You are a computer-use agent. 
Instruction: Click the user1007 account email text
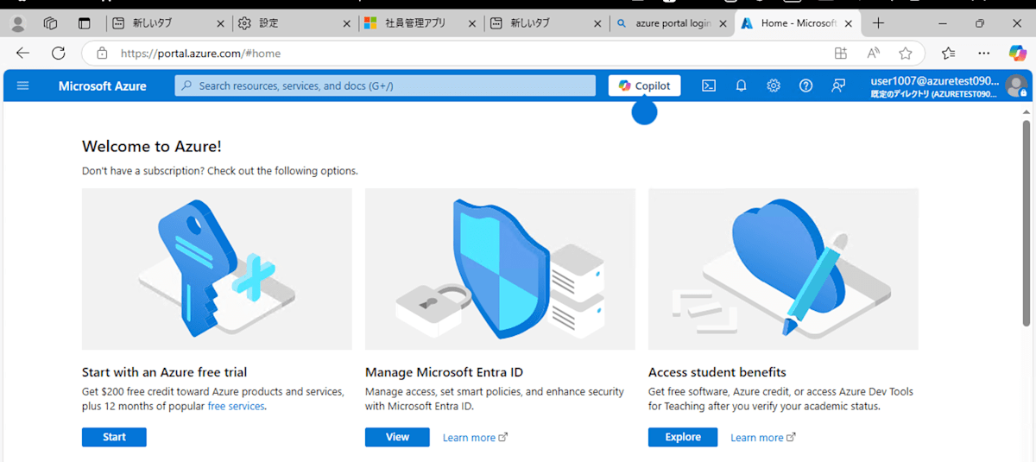tap(934, 80)
